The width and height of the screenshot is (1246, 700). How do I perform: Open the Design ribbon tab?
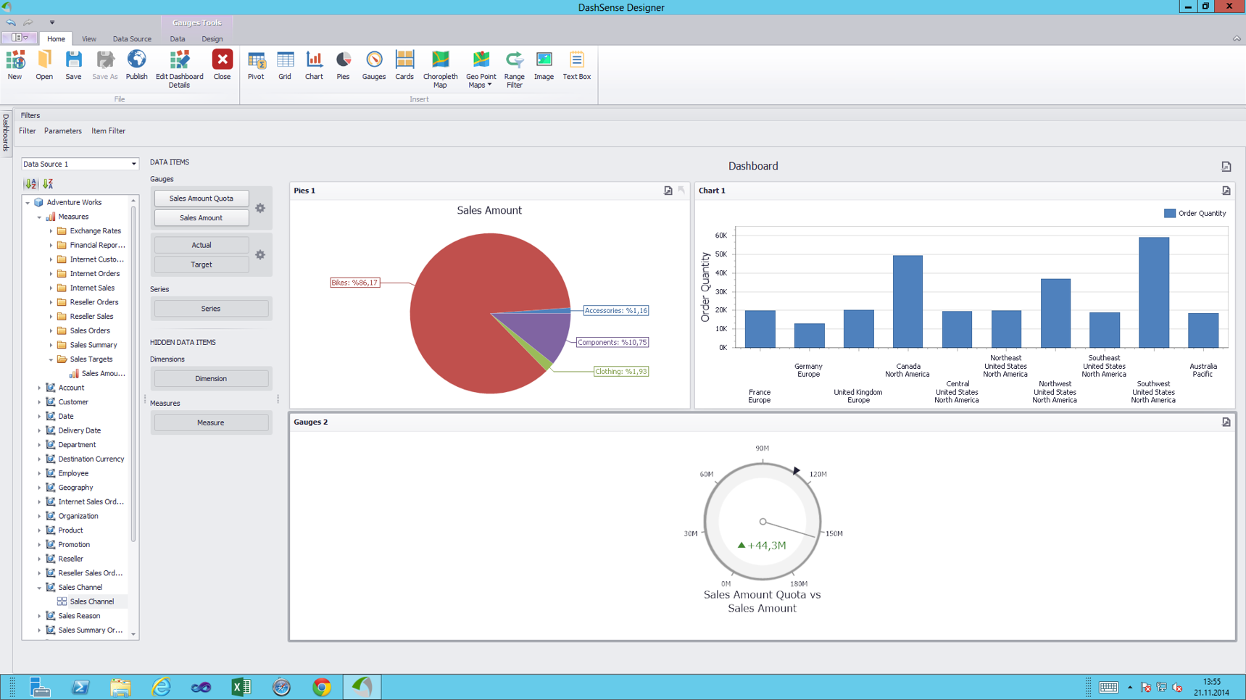pos(212,39)
